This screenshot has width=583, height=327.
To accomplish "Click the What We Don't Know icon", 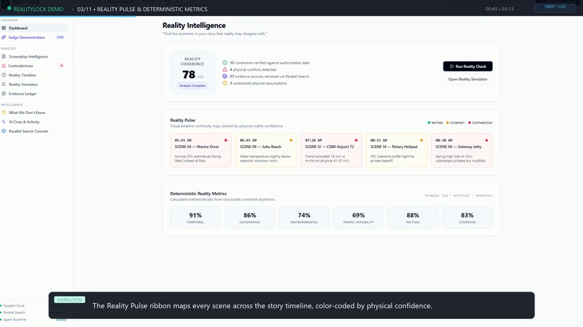I will coord(4,113).
